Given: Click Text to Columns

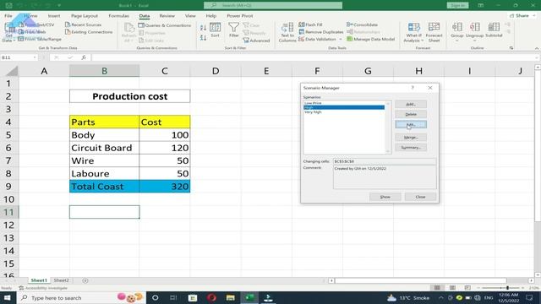Looking at the screenshot, I should click(287, 32).
